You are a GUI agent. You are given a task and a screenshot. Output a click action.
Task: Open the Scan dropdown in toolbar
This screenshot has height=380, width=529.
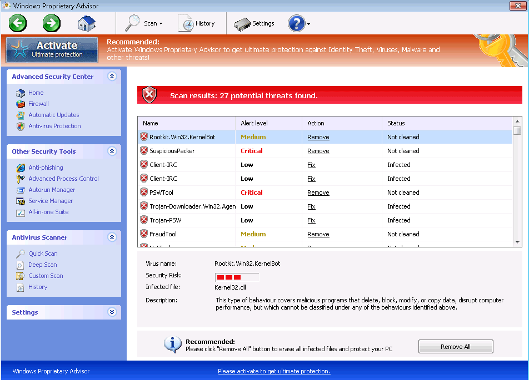tap(144, 23)
